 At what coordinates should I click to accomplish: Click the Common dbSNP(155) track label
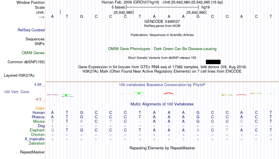(x=26, y=62)
